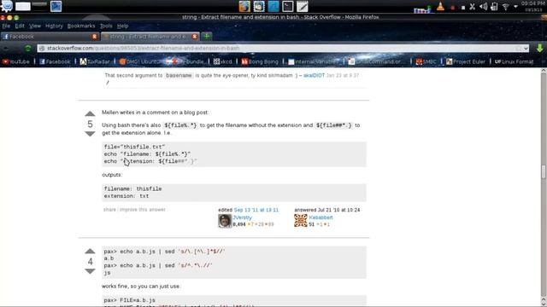
Task: Click the blue window icon in the panel
Action: pos(56,6)
